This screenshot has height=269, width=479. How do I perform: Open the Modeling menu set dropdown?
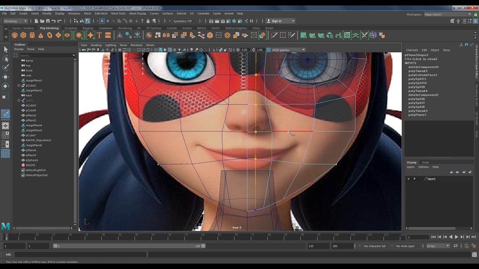(x=15, y=21)
